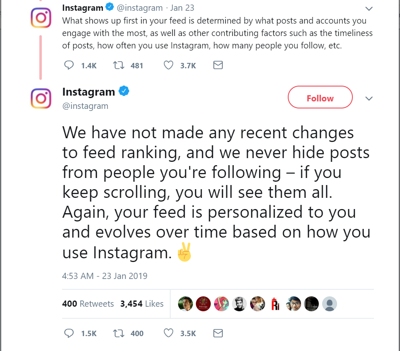400x351 pixels.
Task: Open Instagram avatar on the top tweet
Action: tap(41, 18)
